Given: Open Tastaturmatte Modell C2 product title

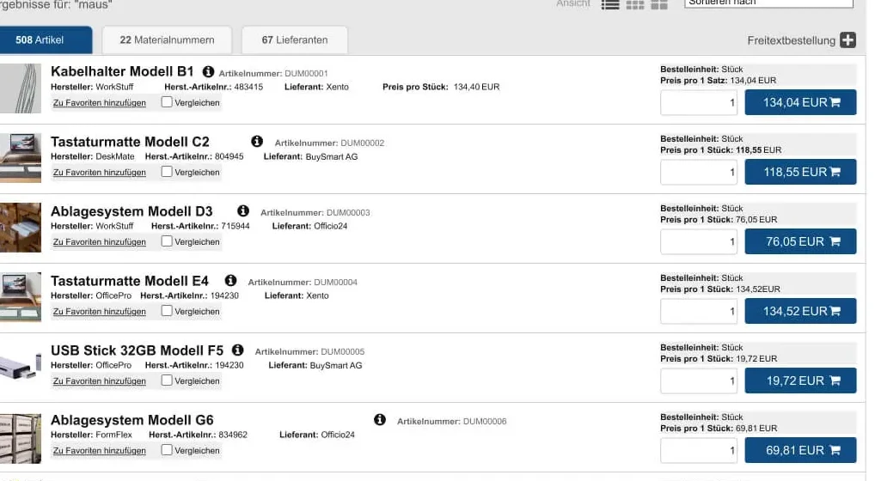Looking at the screenshot, I should (130, 142).
